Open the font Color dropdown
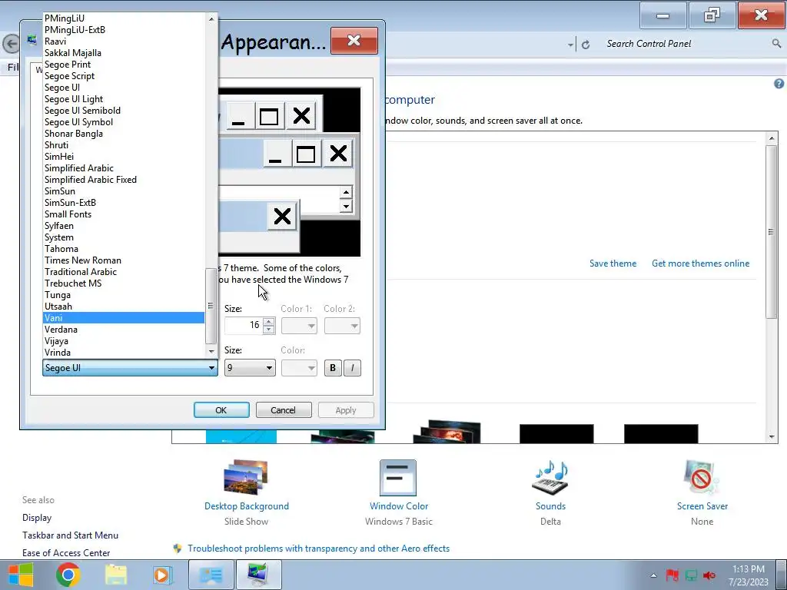The width and height of the screenshot is (787, 590). coord(299,368)
